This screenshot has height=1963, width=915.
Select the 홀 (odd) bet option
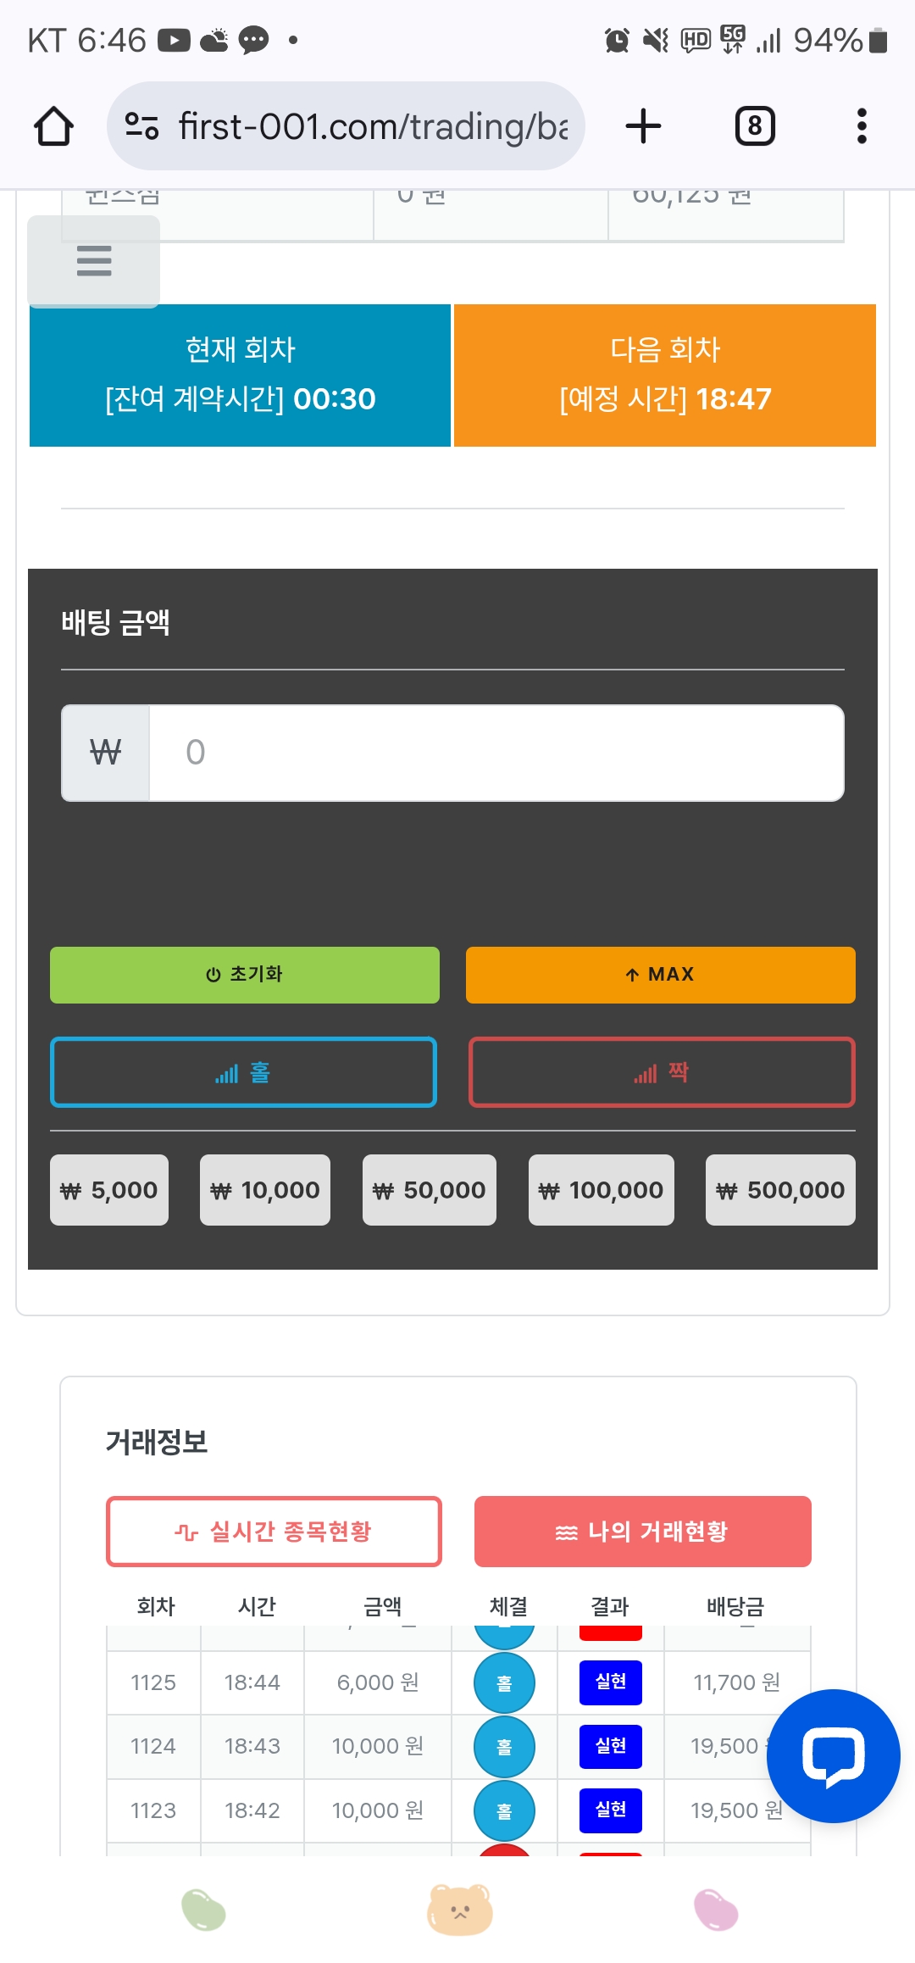(244, 1072)
